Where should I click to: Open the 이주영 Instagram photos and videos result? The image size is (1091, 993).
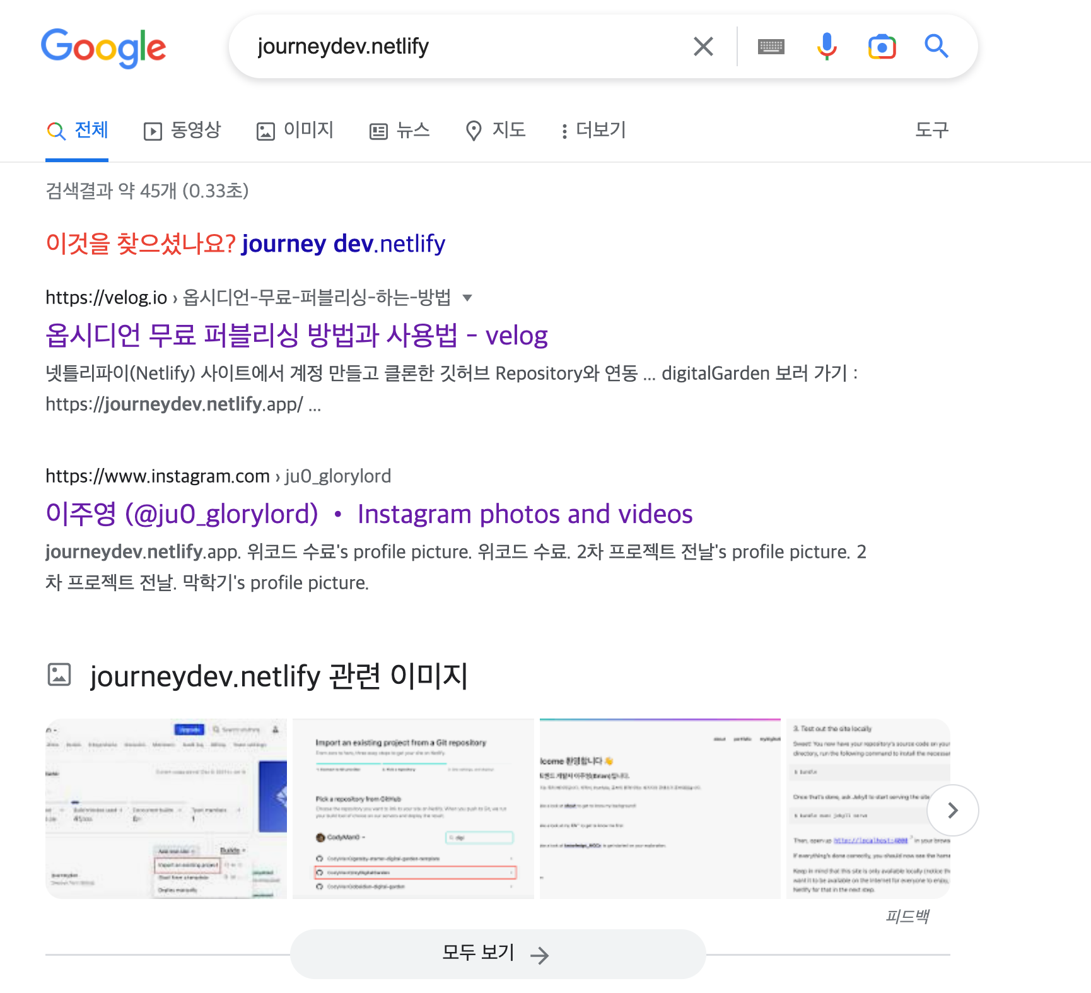click(x=369, y=514)
